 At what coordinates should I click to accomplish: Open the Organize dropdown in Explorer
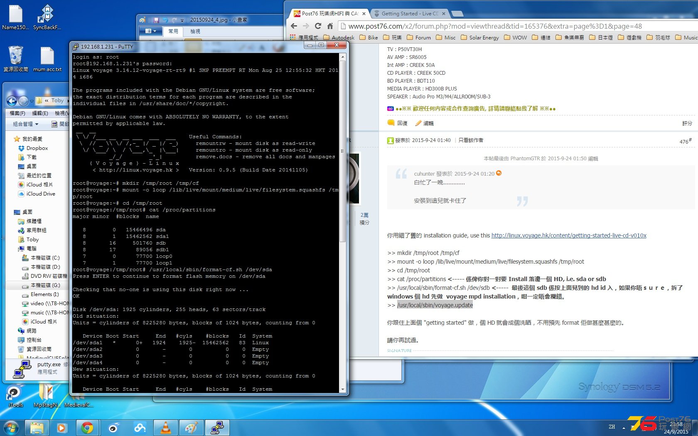[x=25, y=124]
